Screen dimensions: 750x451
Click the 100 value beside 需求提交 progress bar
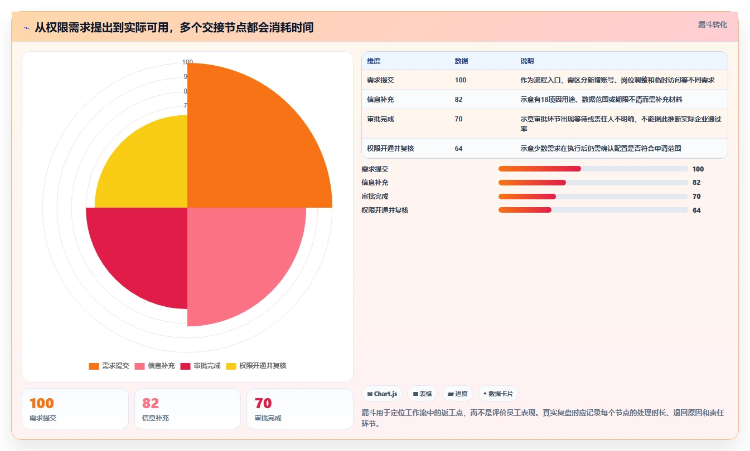click(698, 169)
